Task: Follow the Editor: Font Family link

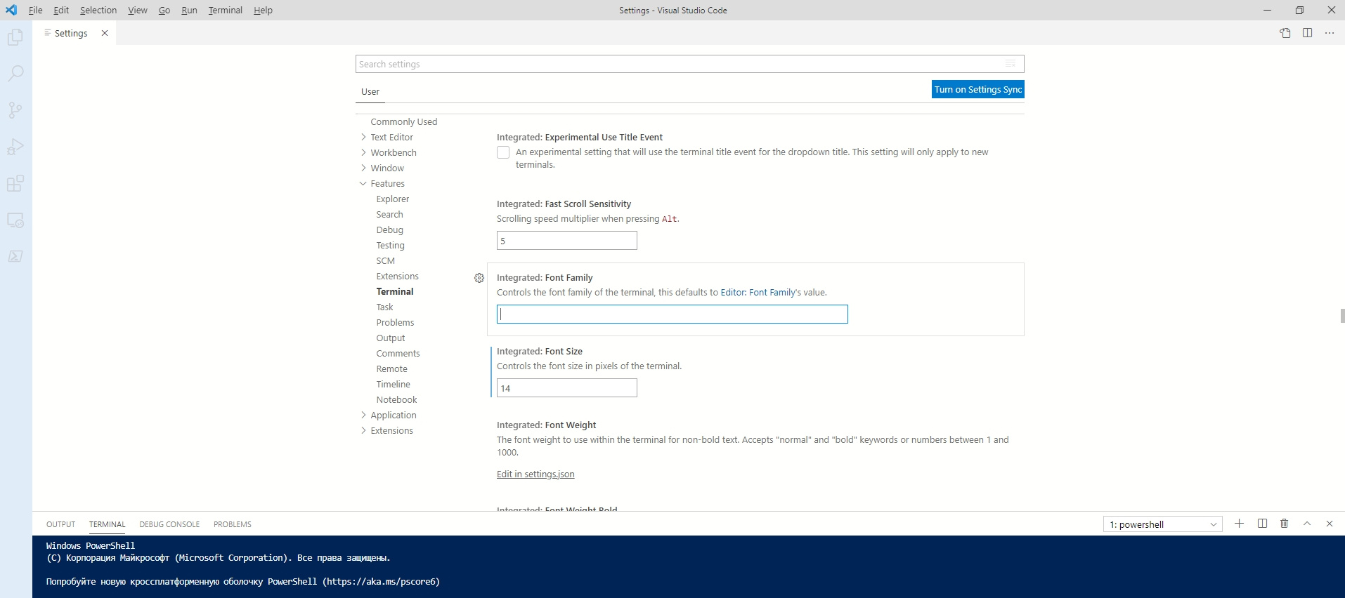Action: pyautogui.click(x=758, y=293)
